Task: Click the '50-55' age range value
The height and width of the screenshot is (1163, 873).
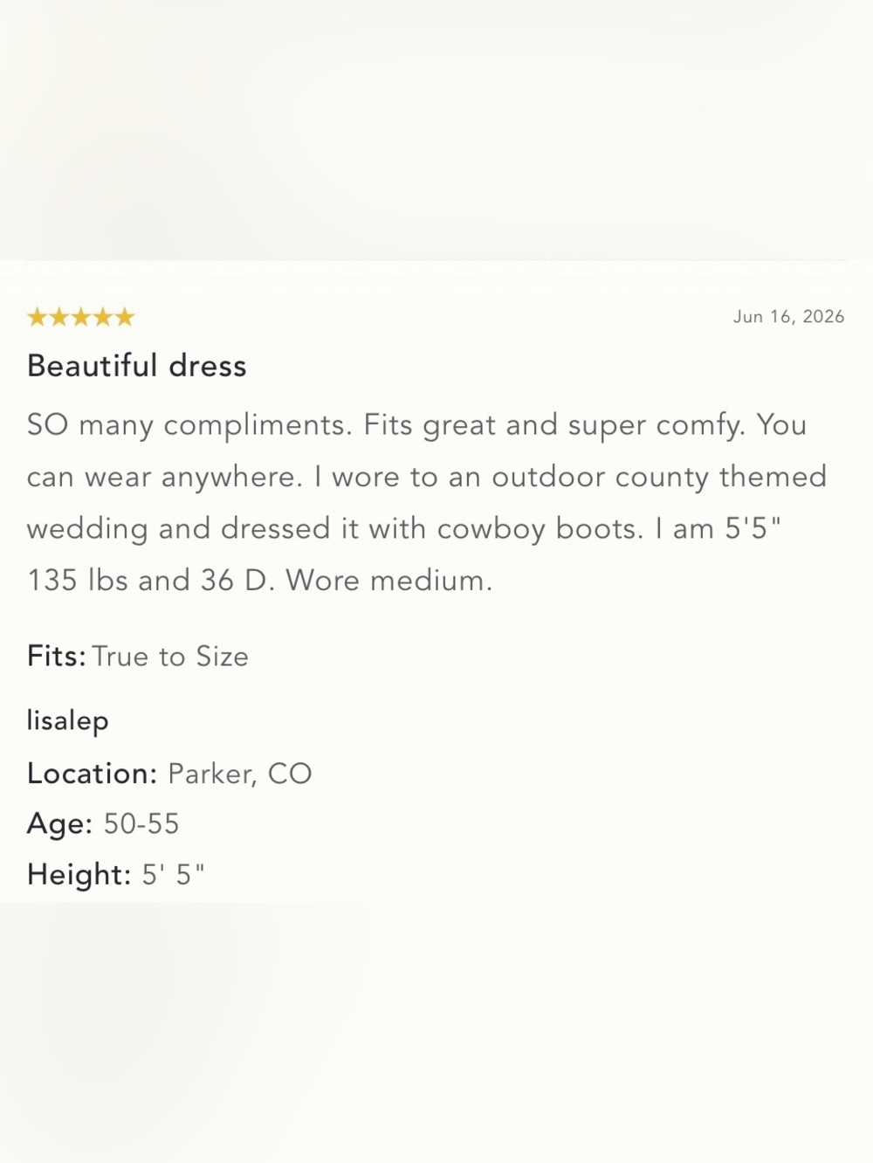Action: point(141,824)
